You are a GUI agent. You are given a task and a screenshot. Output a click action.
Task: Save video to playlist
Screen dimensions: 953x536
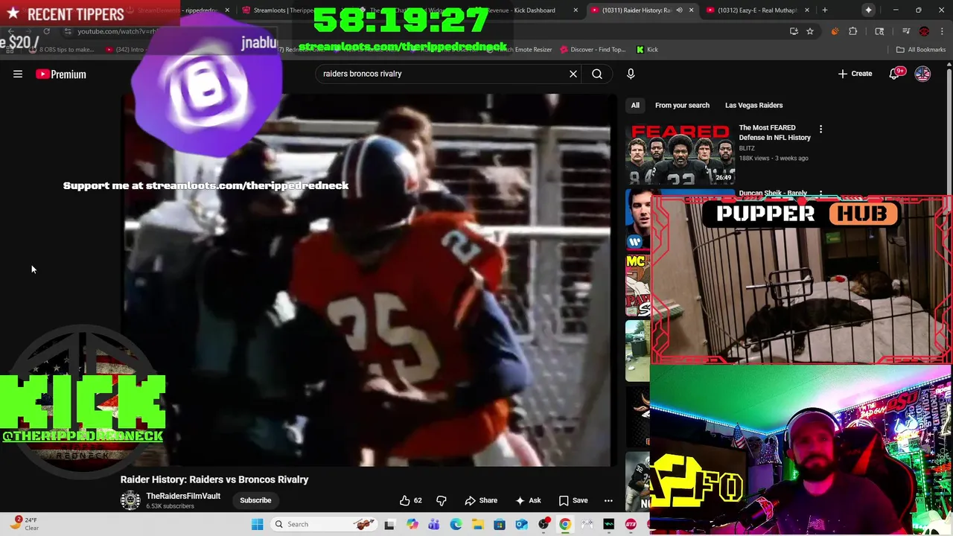573,500
